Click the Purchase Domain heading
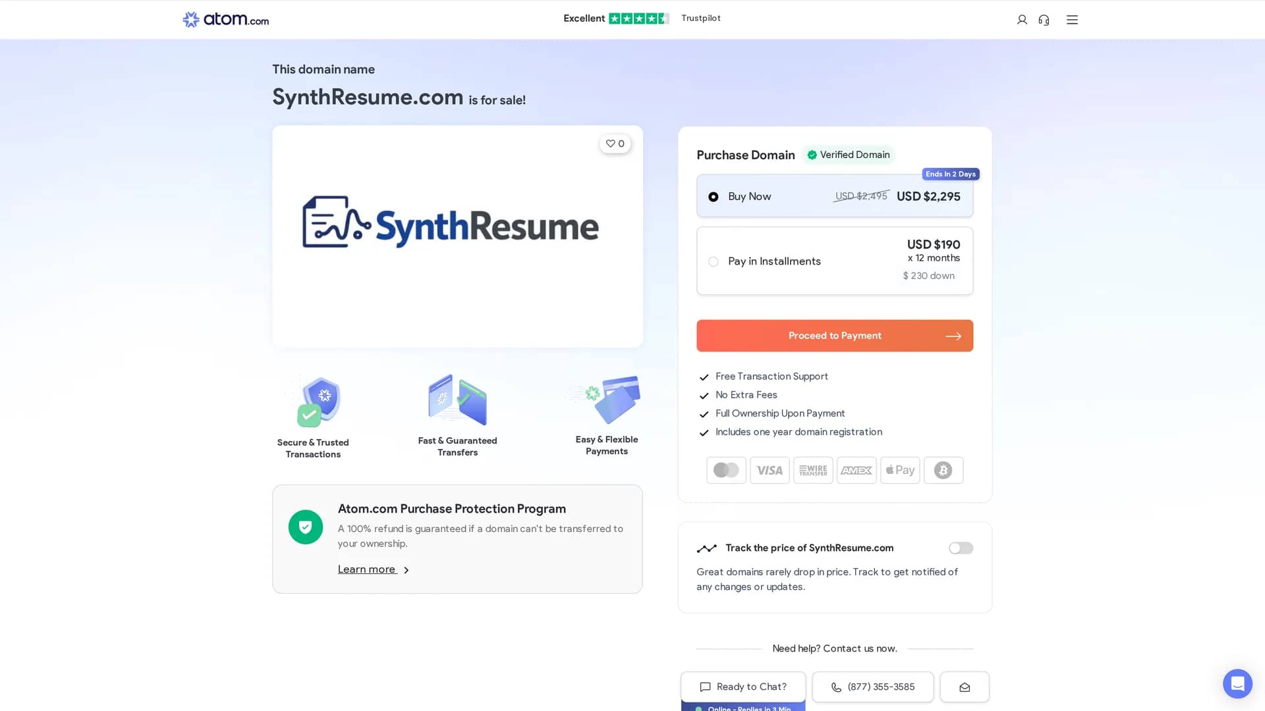 click(745, 155)
